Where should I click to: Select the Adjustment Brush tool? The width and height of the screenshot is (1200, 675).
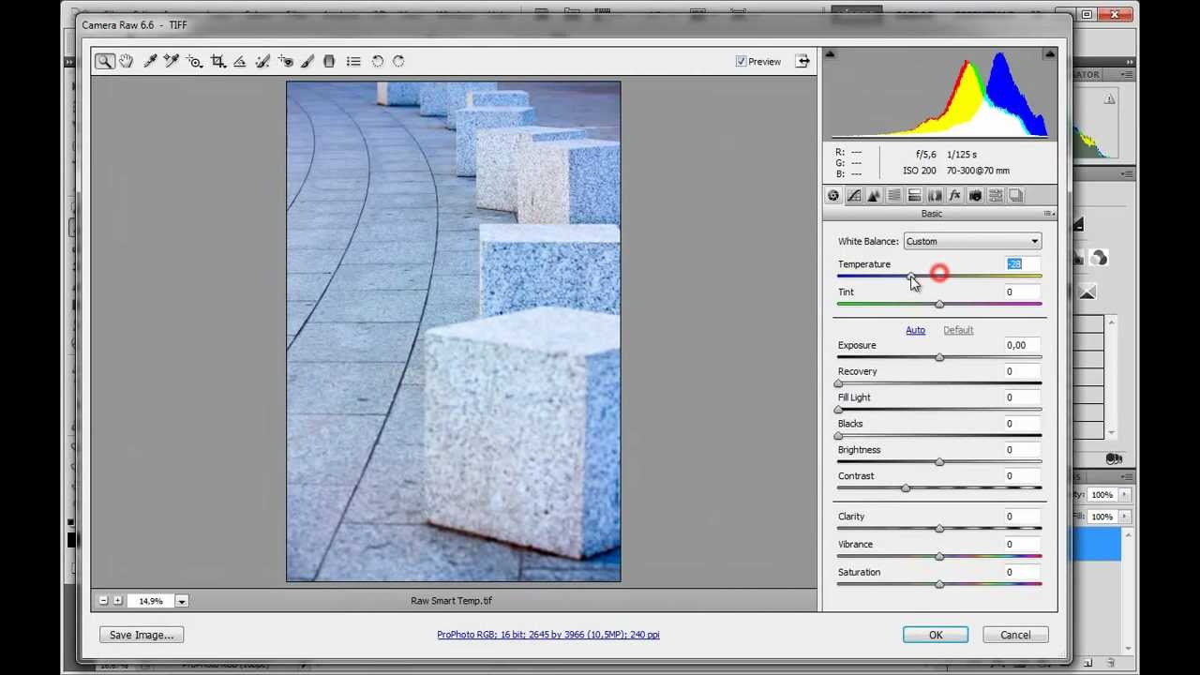tap(307, 61)
